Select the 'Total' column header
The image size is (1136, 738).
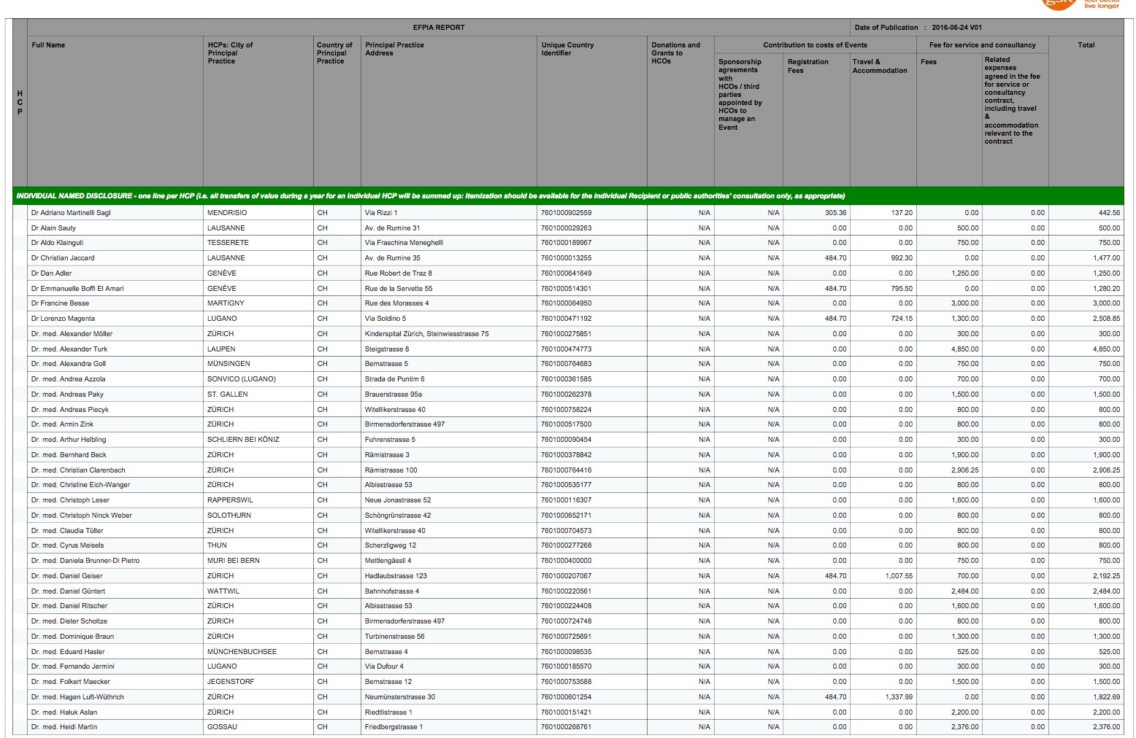coord(1086,45)
